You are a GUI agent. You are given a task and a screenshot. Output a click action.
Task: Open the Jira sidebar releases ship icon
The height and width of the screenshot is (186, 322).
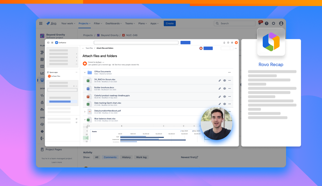click(42, 109)
